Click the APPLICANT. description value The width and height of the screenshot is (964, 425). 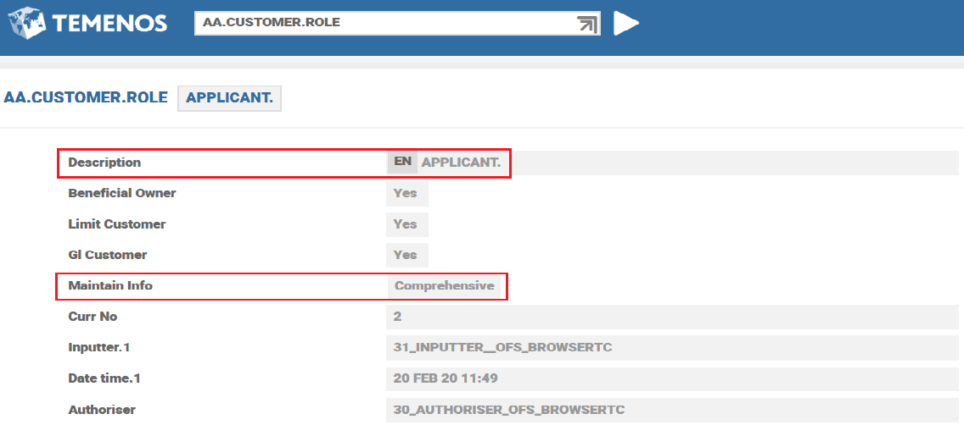[461, 163]
